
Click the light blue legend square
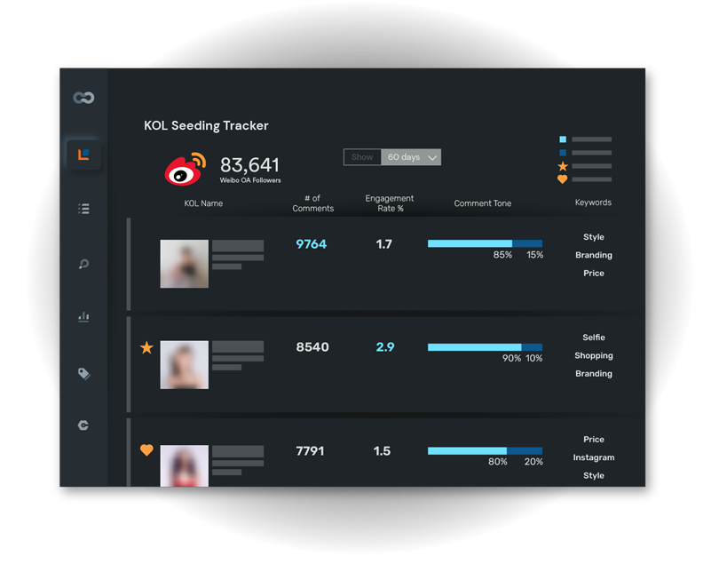point(563,139)
